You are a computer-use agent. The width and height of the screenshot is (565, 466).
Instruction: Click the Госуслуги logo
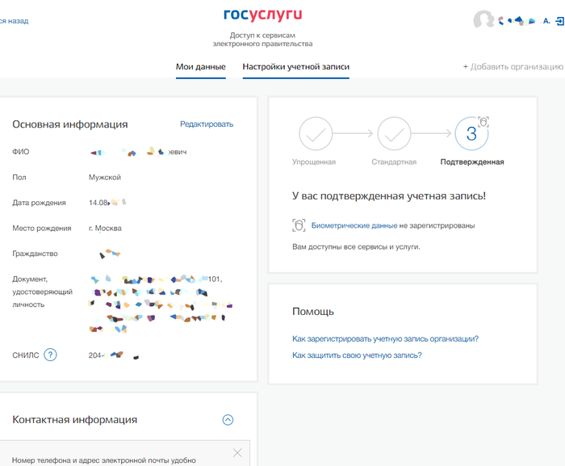click(262, 15)
